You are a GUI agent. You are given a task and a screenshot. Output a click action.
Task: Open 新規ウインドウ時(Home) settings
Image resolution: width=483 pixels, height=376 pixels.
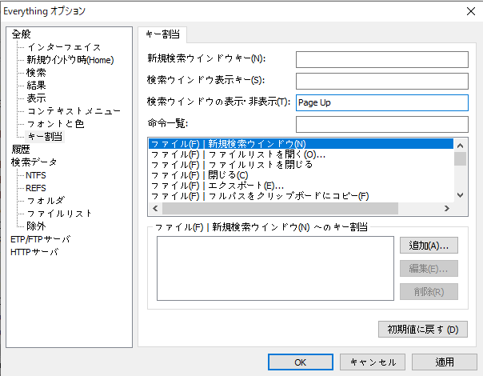click(70, 60)
